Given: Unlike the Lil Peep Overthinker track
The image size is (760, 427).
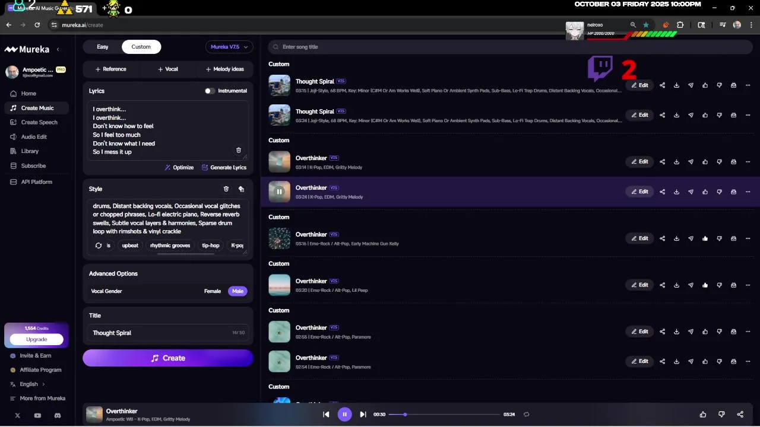Looking at the screenshot, I should (x=705, y=285).
